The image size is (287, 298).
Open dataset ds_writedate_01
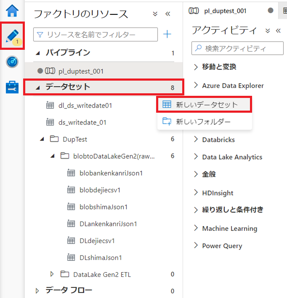(82, 122)
